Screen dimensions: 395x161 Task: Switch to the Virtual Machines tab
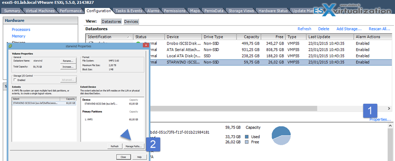coord(40,11)
